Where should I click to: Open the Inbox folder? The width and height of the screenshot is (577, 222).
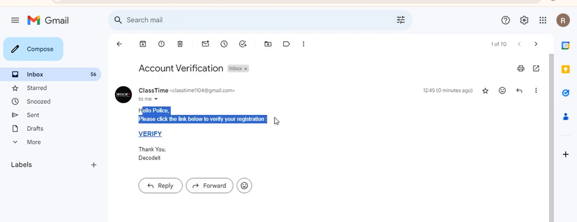pyautogui.click(x=51, y=74)
